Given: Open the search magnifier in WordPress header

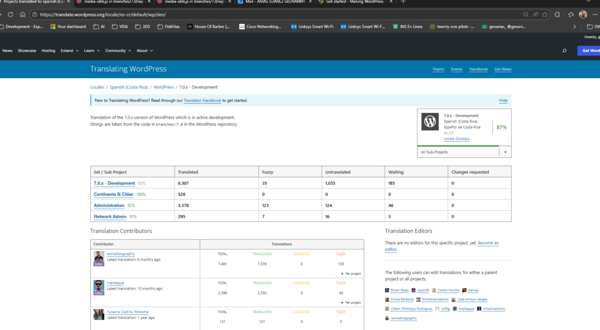Looking at the screenshot, I should [x=564, y=51].
